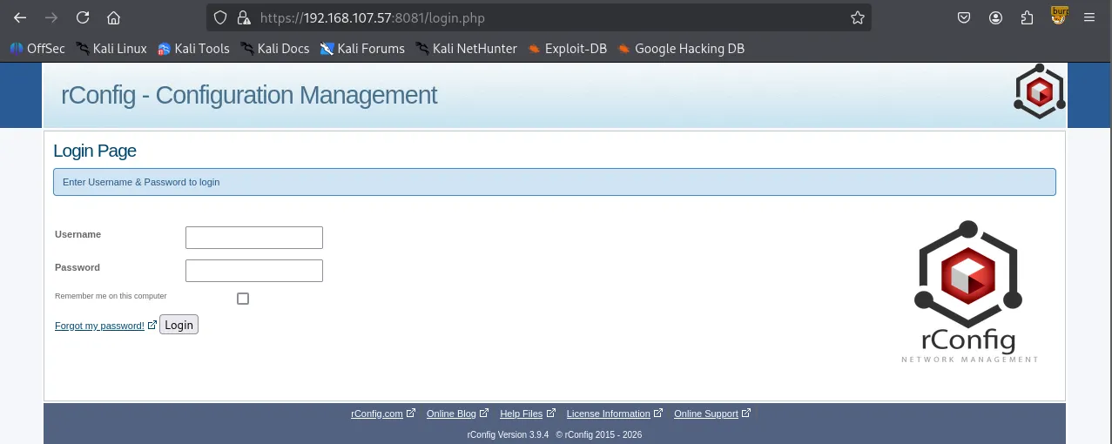Open Google Hacking DB bookmark
Viewport: 1112px width, 444px height.
coord(681,49)
